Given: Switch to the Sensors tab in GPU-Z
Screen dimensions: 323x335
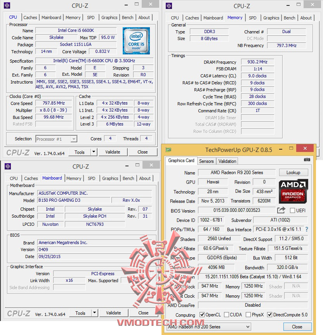Looking at the screenshot, I should click(207, 161).
